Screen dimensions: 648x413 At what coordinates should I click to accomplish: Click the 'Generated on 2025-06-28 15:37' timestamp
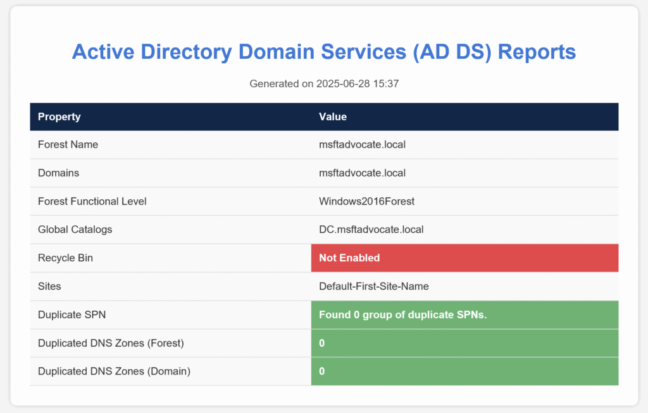point(324,83)
